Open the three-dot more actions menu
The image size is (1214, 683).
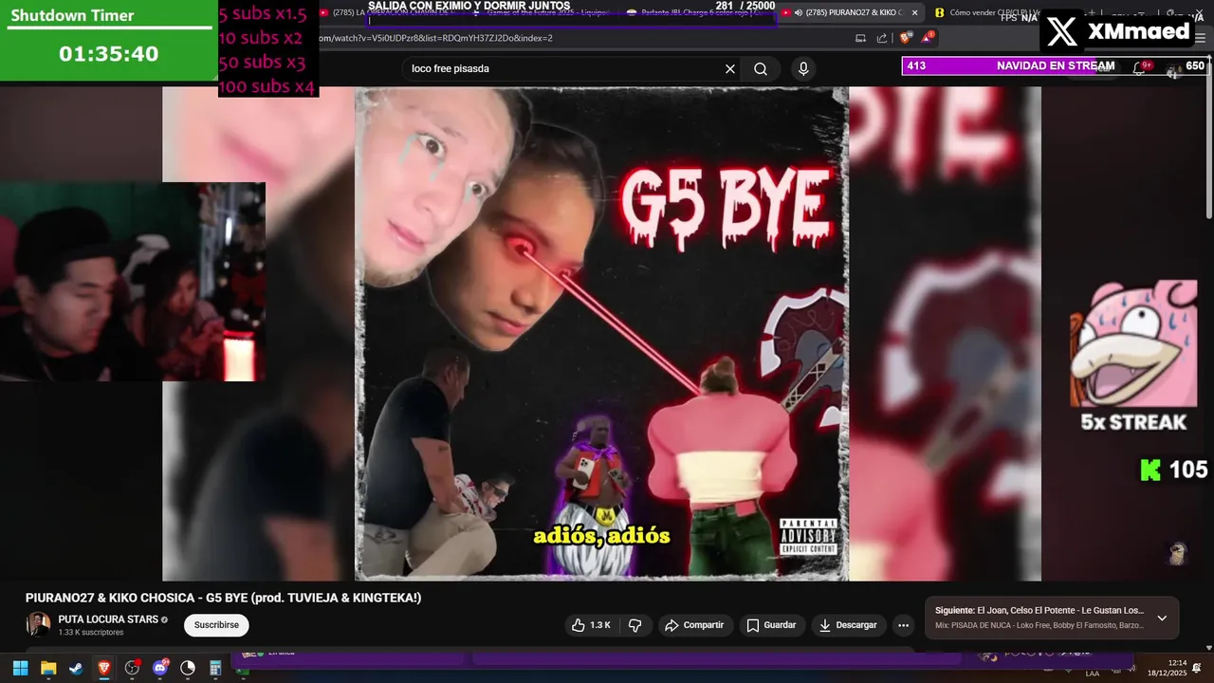coord(903,625)
